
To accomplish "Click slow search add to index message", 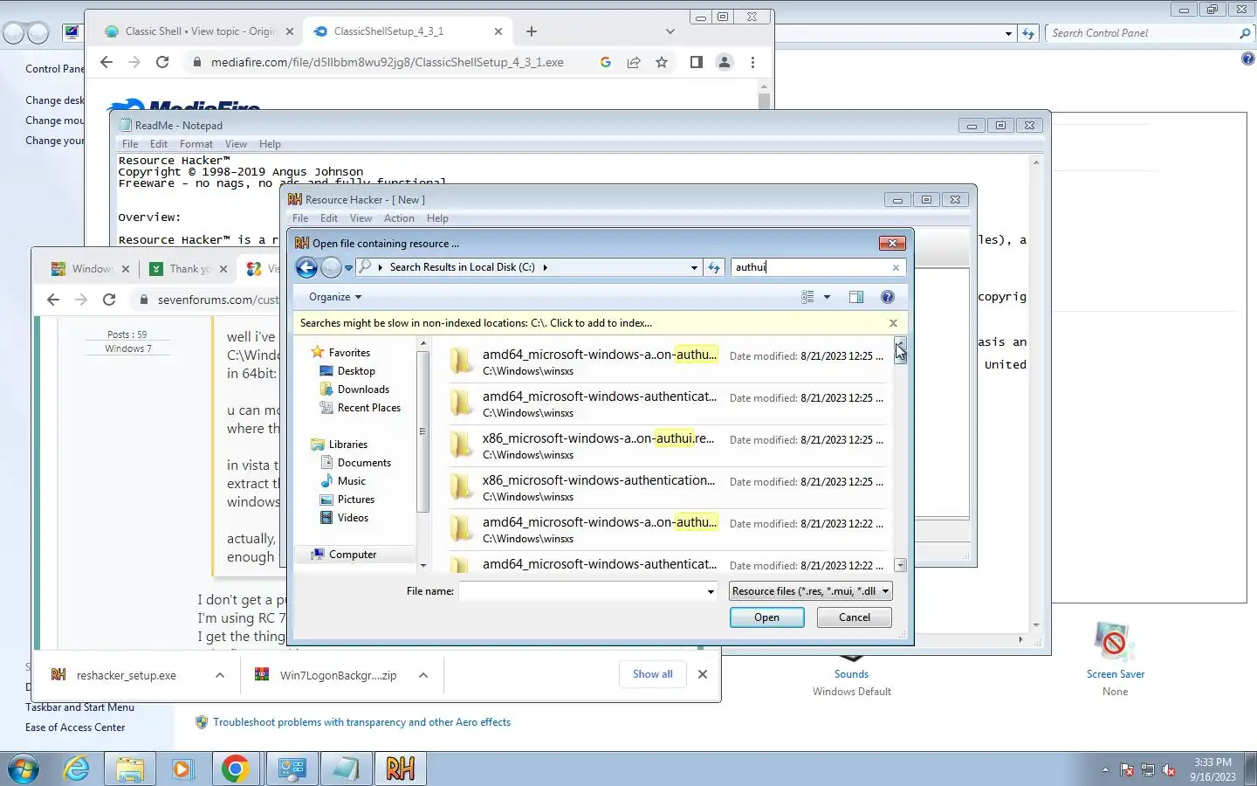I will click(476, 323).
